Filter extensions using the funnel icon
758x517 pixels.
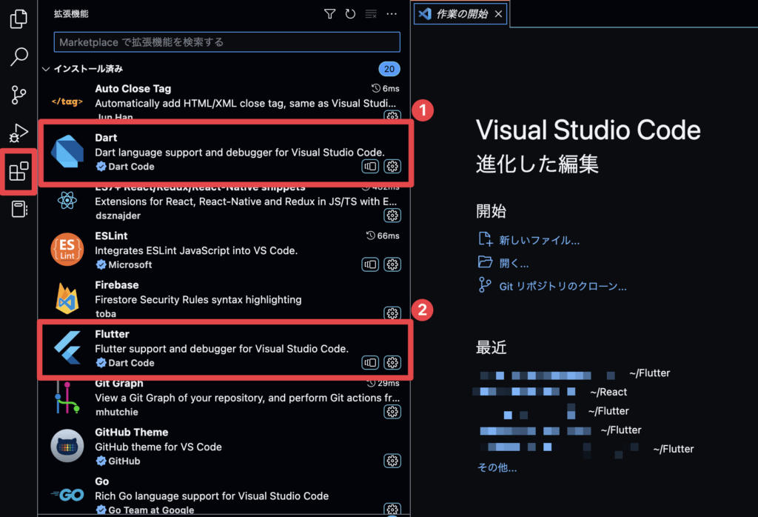click(329, 13)
